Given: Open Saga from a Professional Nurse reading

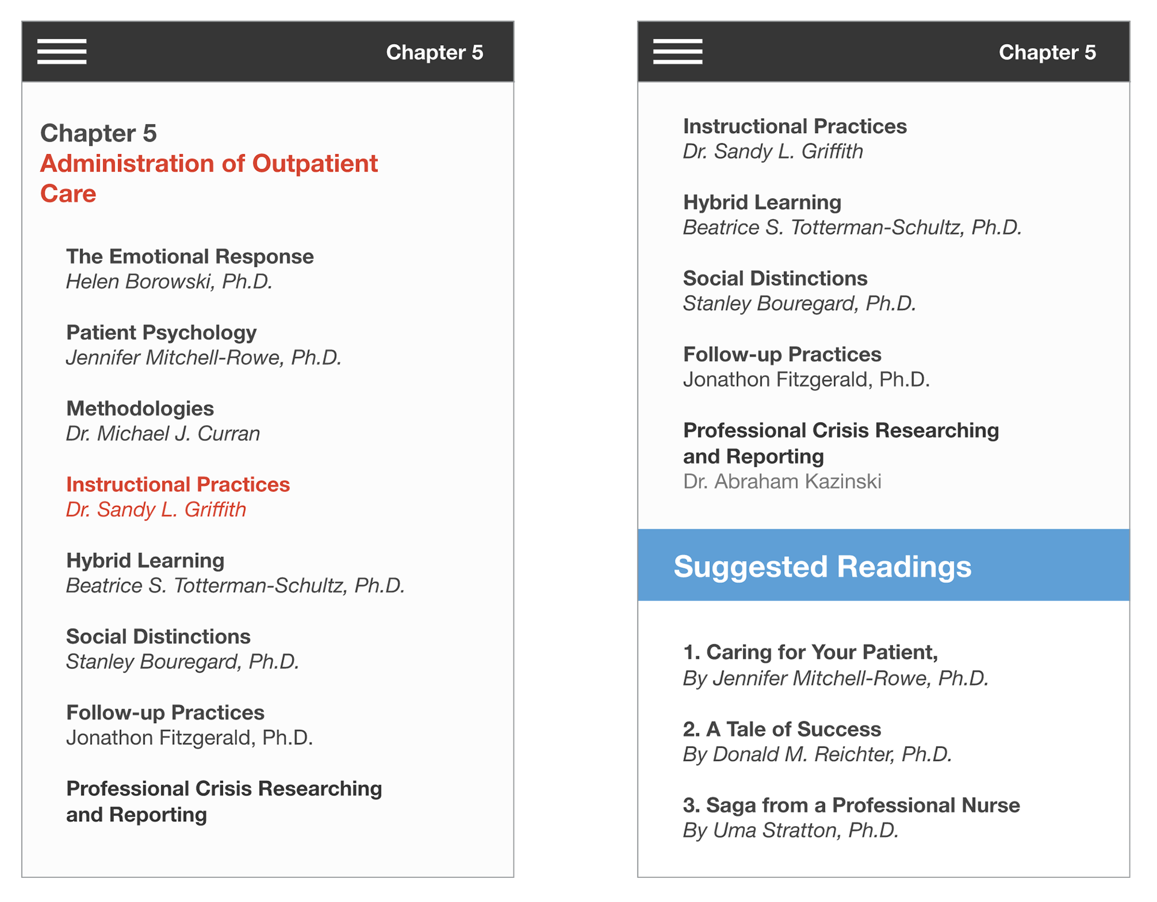Looking at the screenshot, I should 851,806.
